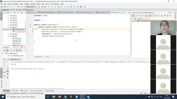Show Git history clock icon
This screenshot has width=177, height=99.
tap(71, 7)
